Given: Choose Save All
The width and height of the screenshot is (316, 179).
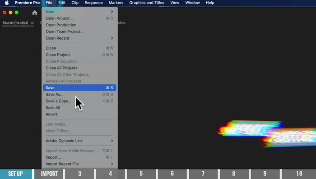Looking at the screenshot, I should click(x=79, y=108).
